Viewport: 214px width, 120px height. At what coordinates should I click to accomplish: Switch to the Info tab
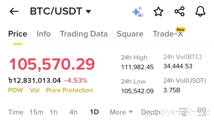[44, 34]
